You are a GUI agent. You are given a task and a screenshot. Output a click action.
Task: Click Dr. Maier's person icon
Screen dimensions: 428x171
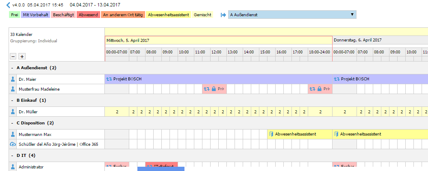[x=12, y=79]
